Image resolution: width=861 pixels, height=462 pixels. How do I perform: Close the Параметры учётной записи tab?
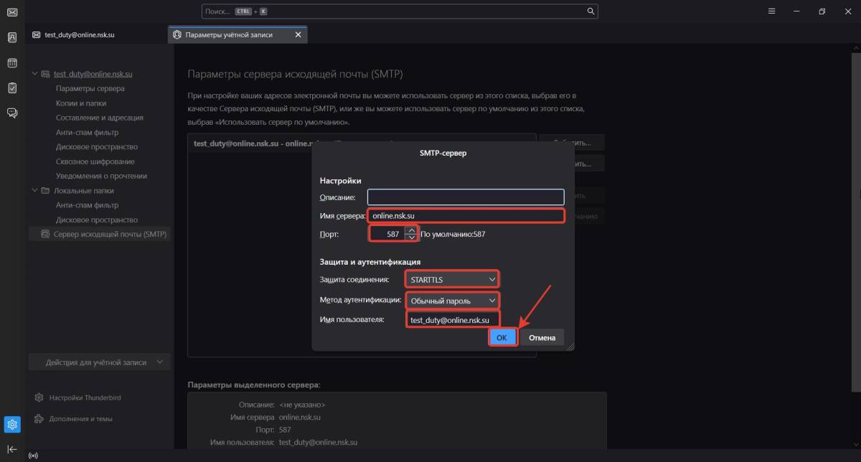point(298,34)
